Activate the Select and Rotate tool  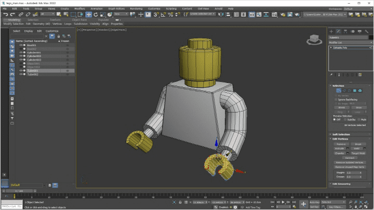pos(96,15)
